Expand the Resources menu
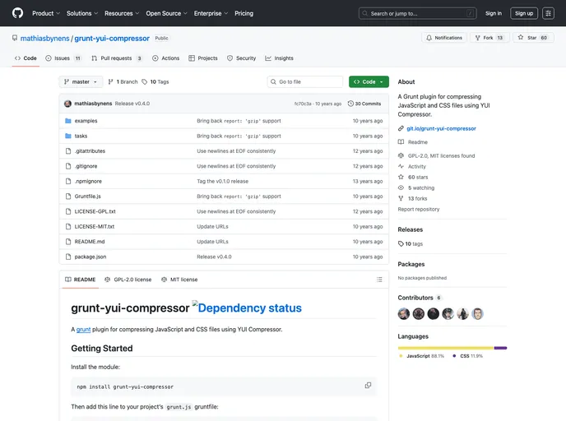 [122, 13]
